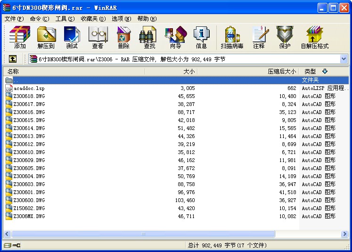
Task: Launch the 向导 (Wizard) icon
Action: pos(175,37)
